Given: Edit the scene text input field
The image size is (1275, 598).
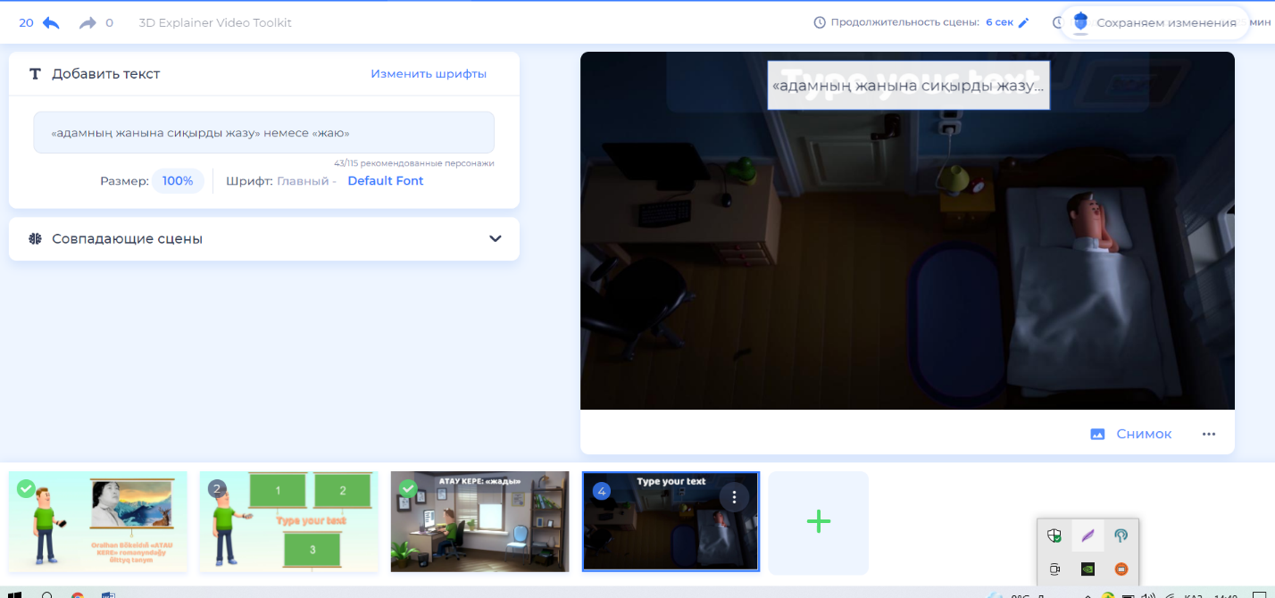Looking at the screenshot, I should (x=264, y=133).
